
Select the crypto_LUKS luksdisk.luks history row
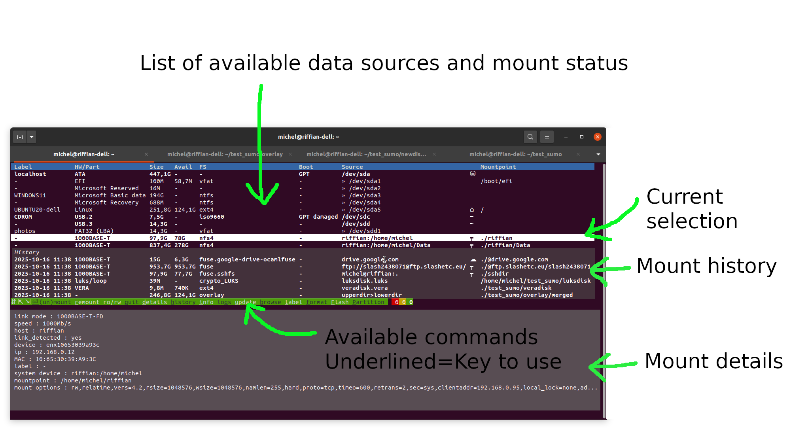[303, 281]
